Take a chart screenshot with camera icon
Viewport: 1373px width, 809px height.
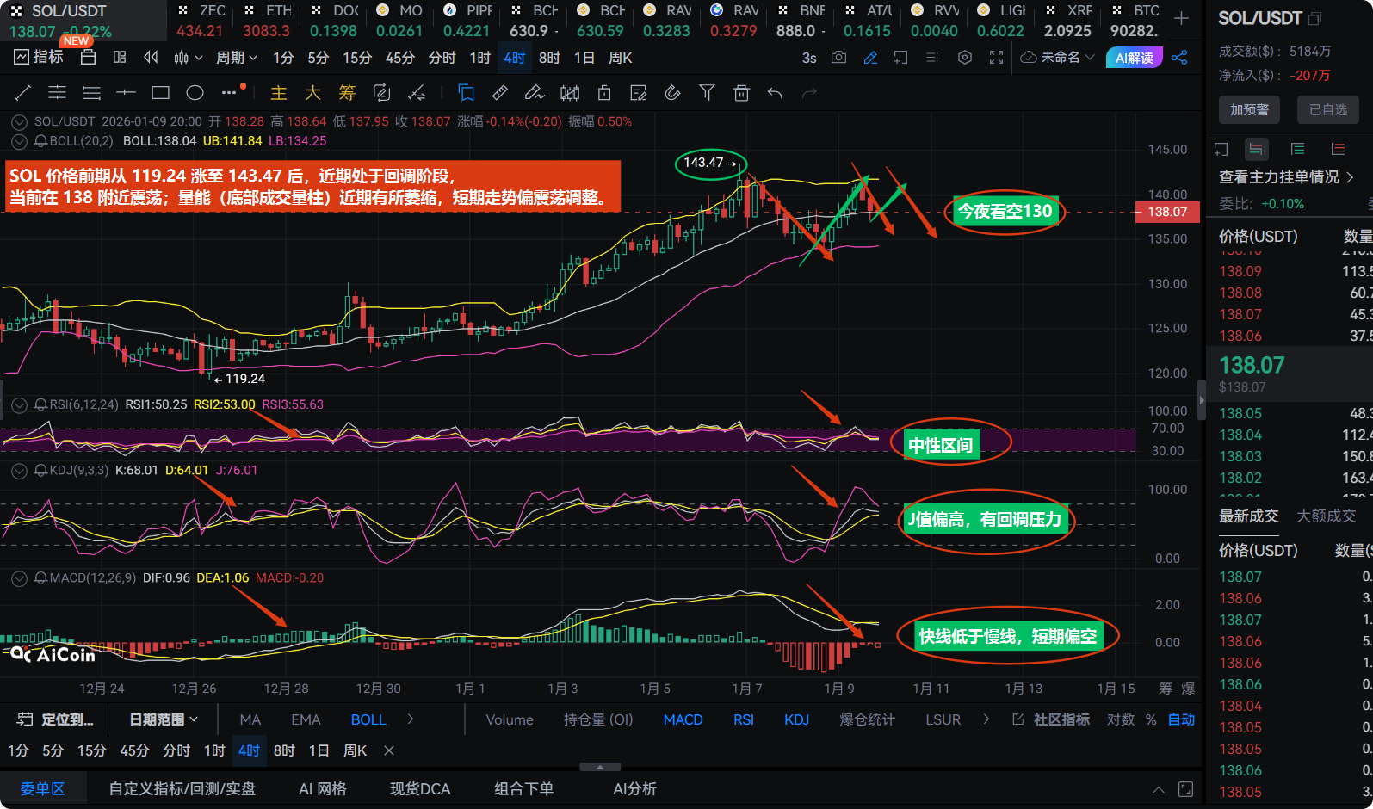point(838,58)
